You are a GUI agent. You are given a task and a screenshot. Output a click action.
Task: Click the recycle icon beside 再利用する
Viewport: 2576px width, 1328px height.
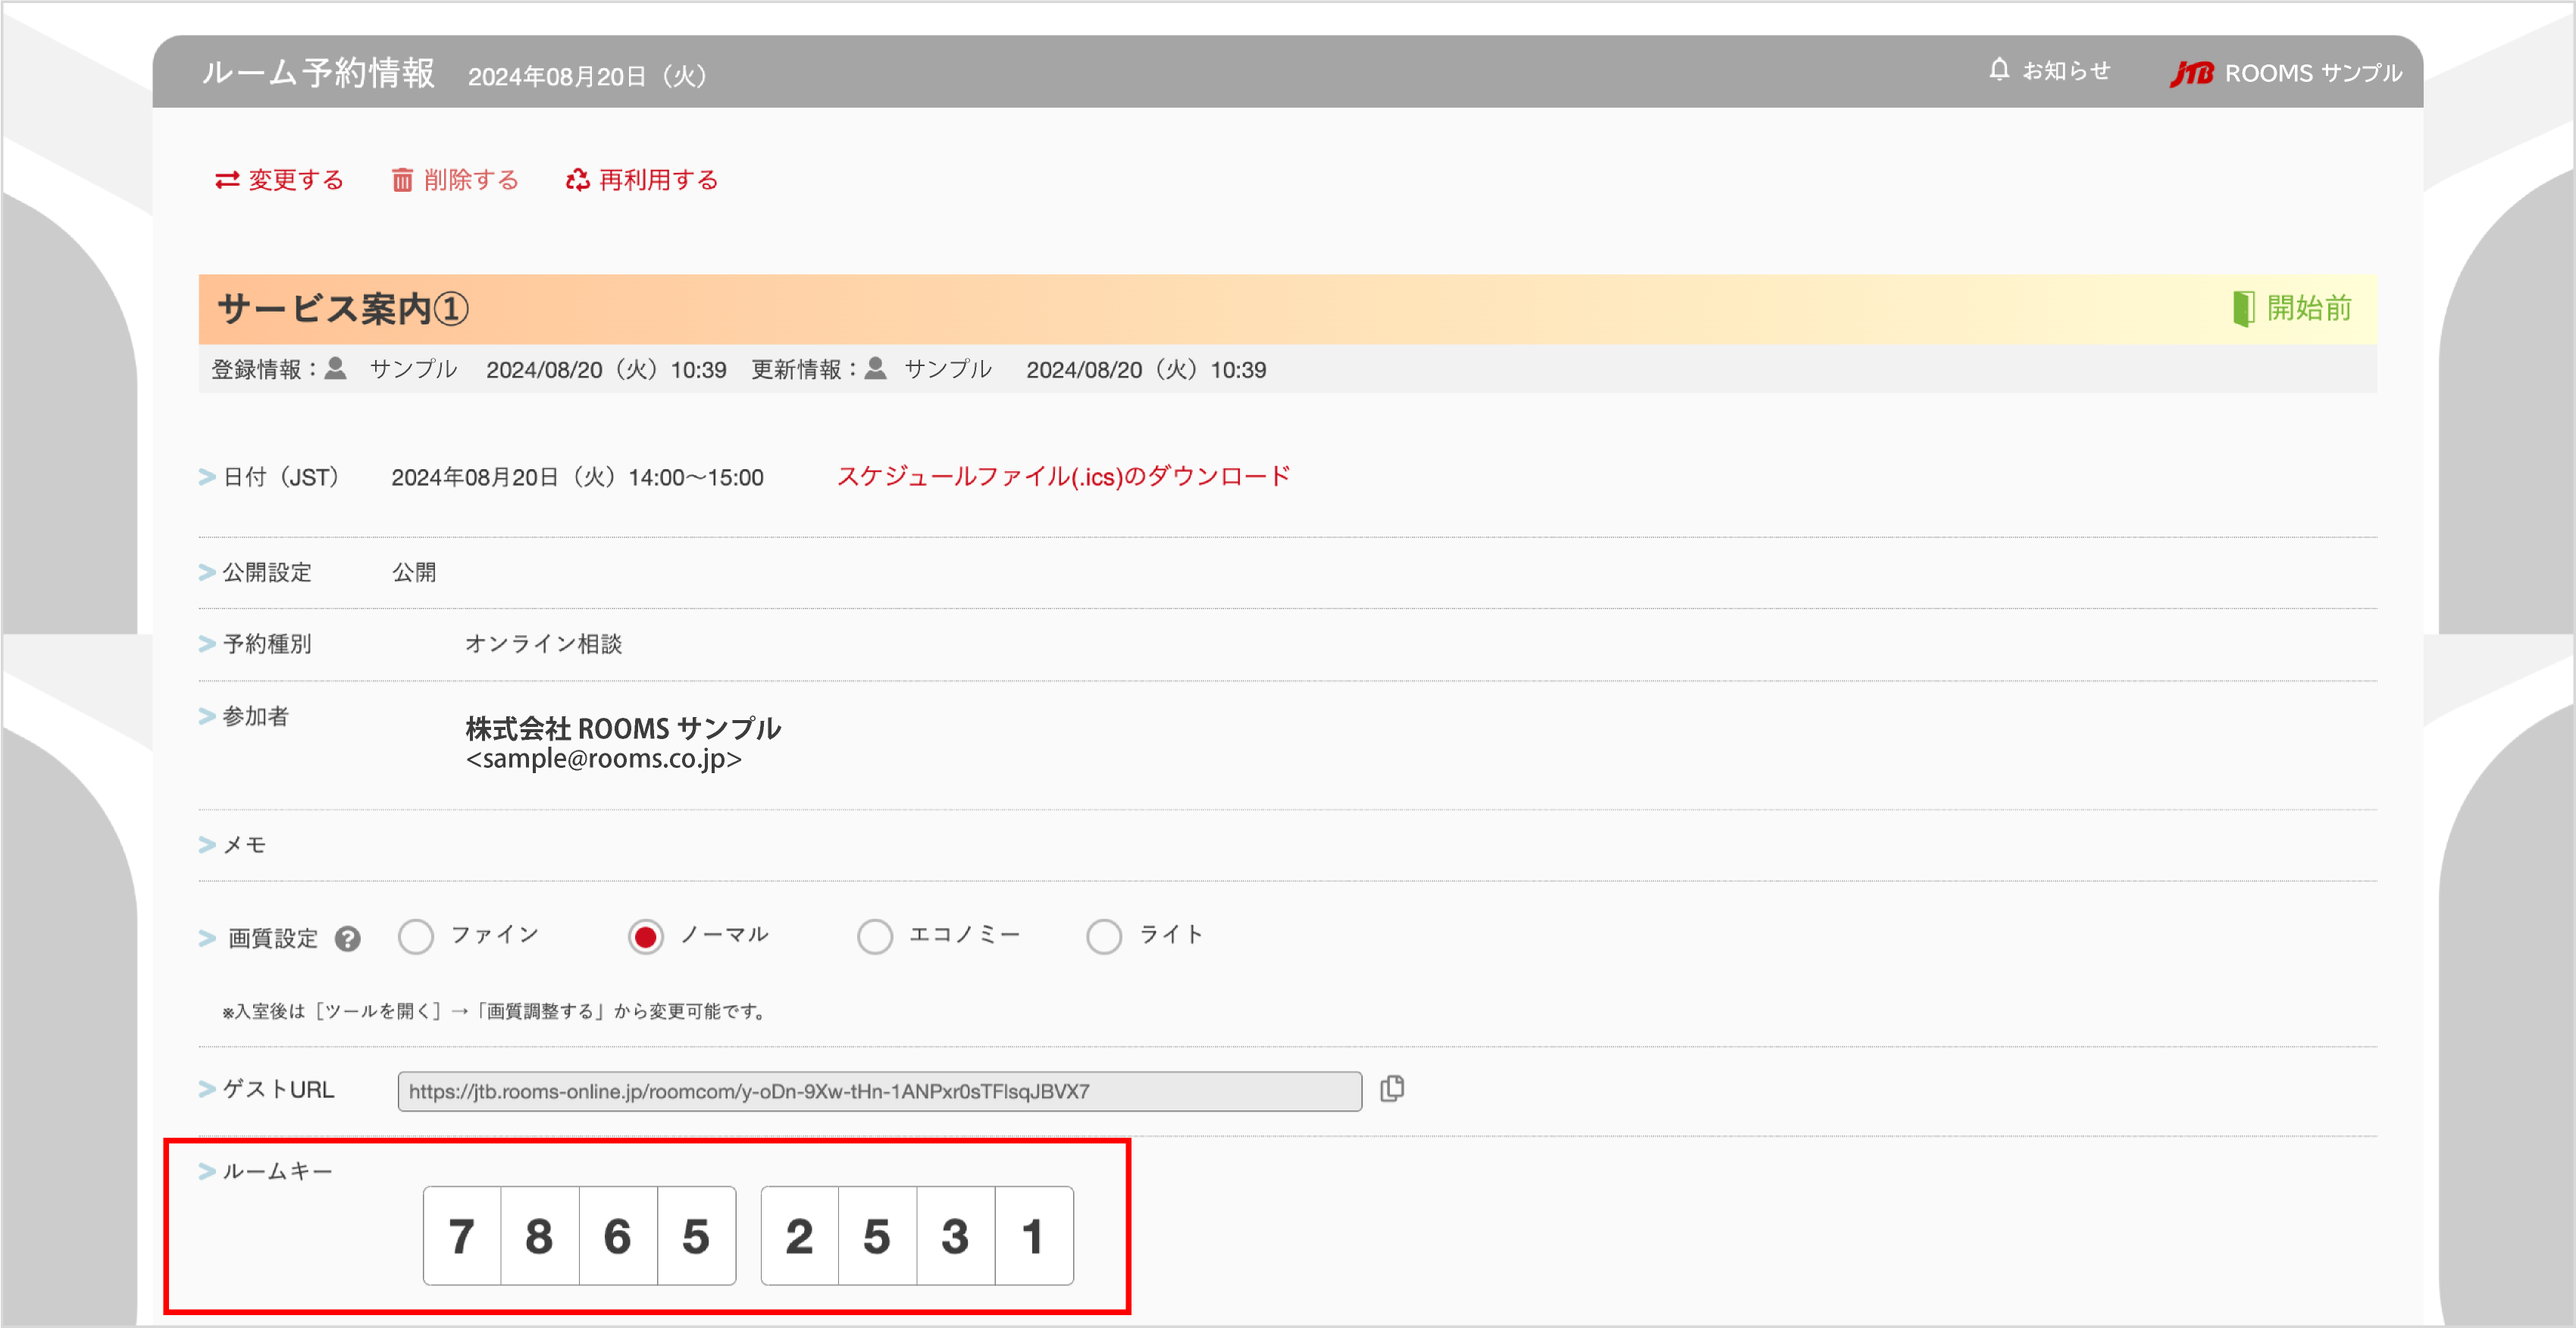(577, 180)
